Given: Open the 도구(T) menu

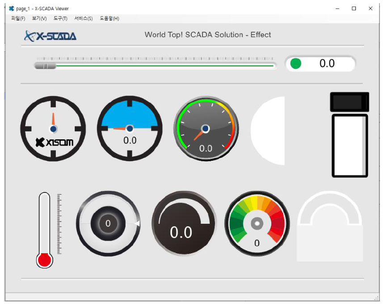Looking at the screenshot, I should pyautogui.click(x=60, y=18).
